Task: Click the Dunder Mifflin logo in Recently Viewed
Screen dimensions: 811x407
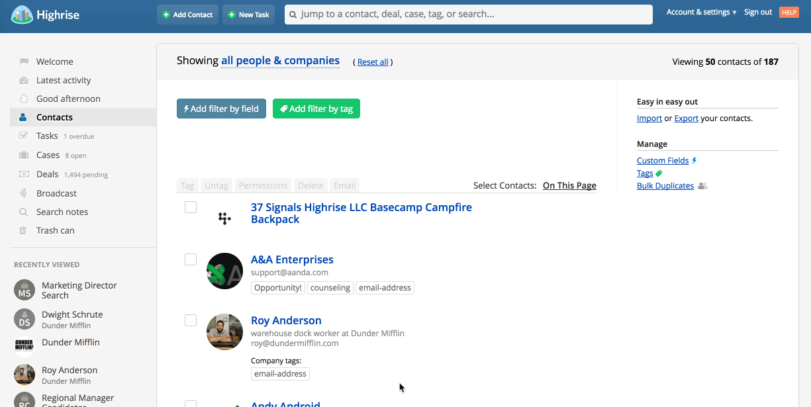Action: (24, 346)
